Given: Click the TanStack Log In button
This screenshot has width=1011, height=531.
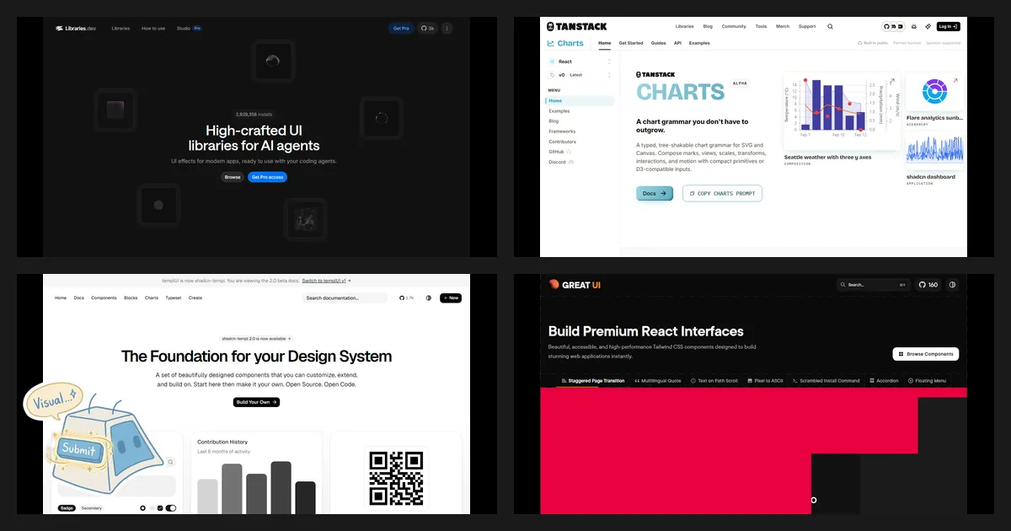Looking at the screenshot, I should tap(949, 26).
